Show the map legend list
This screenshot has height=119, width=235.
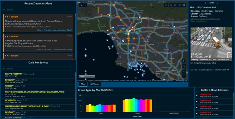tap(175, 5)
